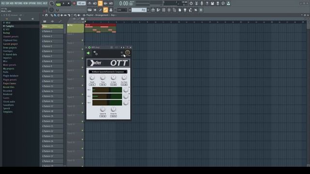
Task: Expand the Recent files browser folder
Action: pos(9,87)
